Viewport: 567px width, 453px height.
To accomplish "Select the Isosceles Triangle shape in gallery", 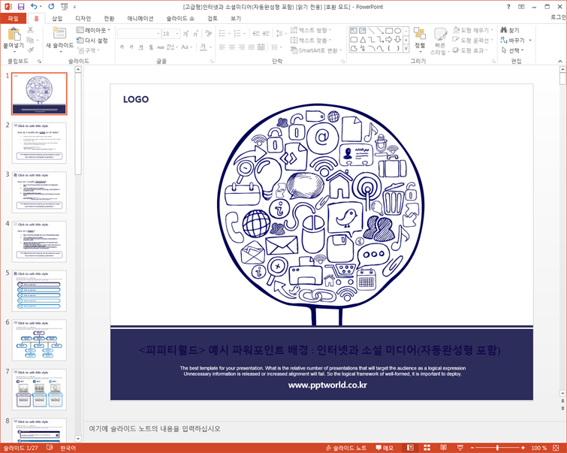I will (x=363, y=39).
